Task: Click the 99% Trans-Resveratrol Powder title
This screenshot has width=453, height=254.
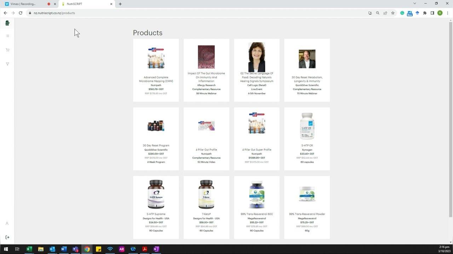Action: pos(307,214)
